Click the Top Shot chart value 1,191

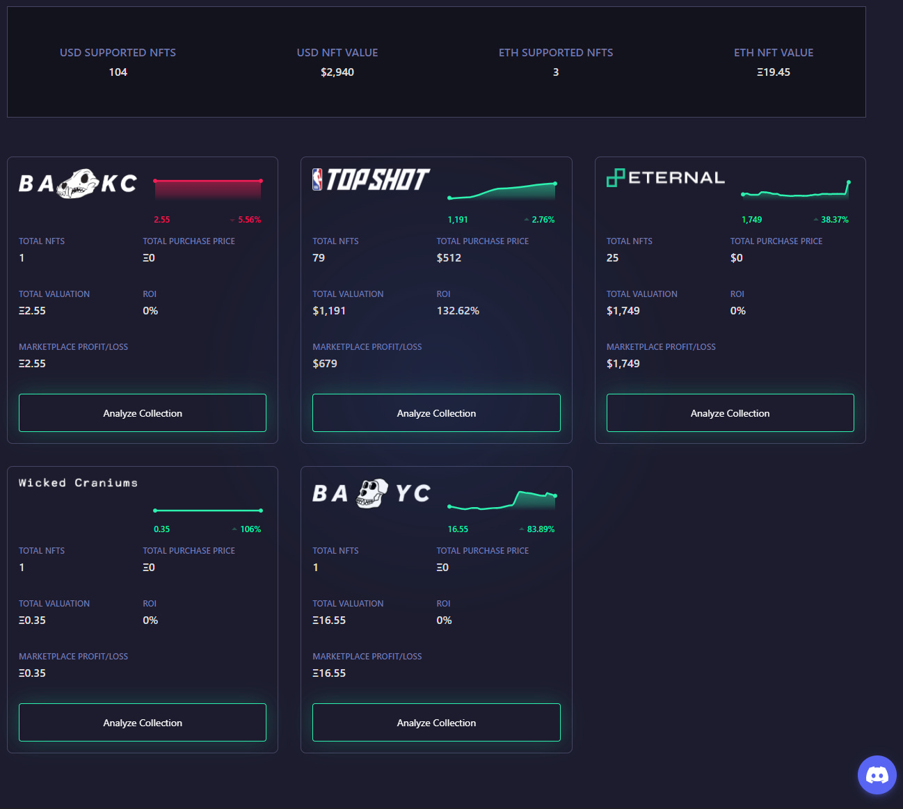click(458, 220)
